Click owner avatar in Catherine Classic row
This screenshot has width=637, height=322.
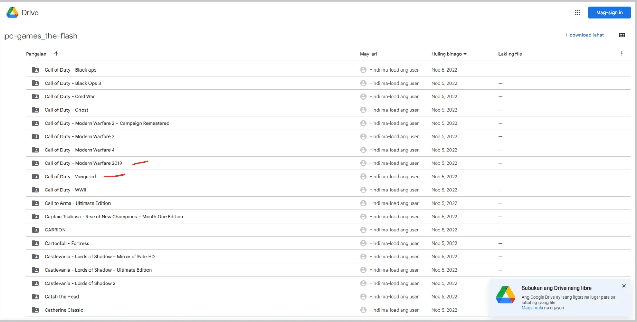(363, 310)
